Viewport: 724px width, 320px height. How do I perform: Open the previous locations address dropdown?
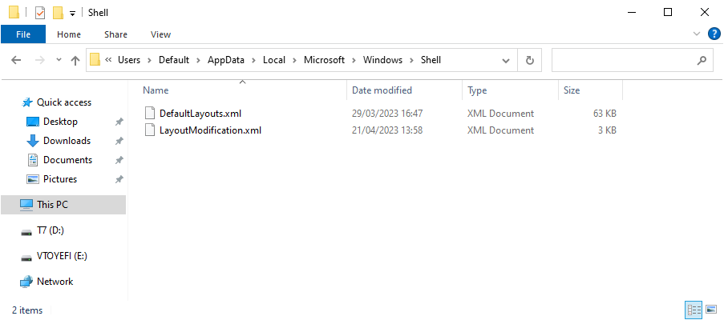[506, 60]
